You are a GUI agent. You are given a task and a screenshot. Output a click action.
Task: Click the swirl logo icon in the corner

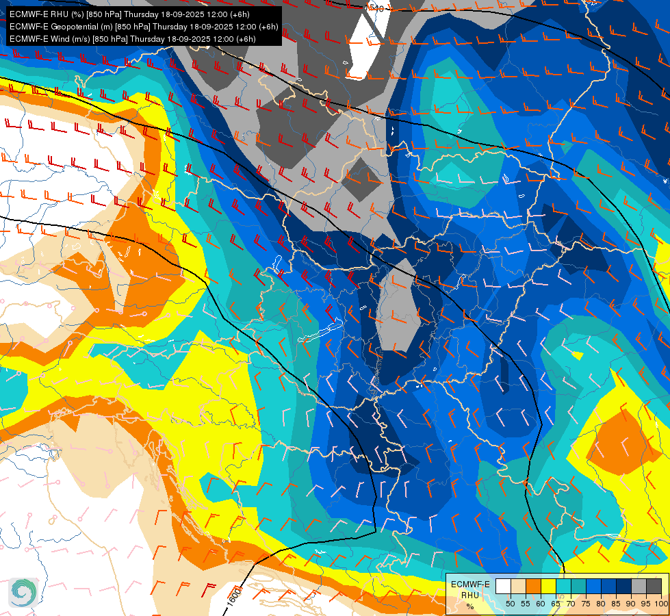pos(23,593)
